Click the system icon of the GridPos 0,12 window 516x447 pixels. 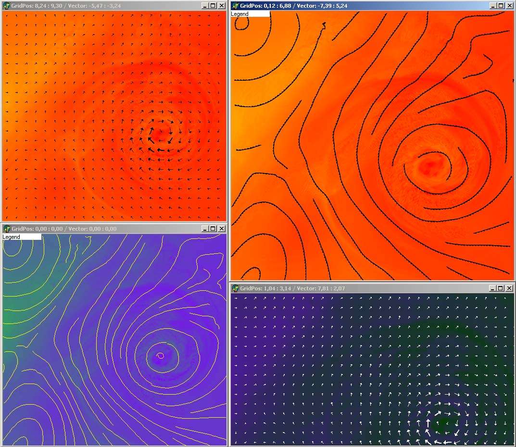[236, 6]
